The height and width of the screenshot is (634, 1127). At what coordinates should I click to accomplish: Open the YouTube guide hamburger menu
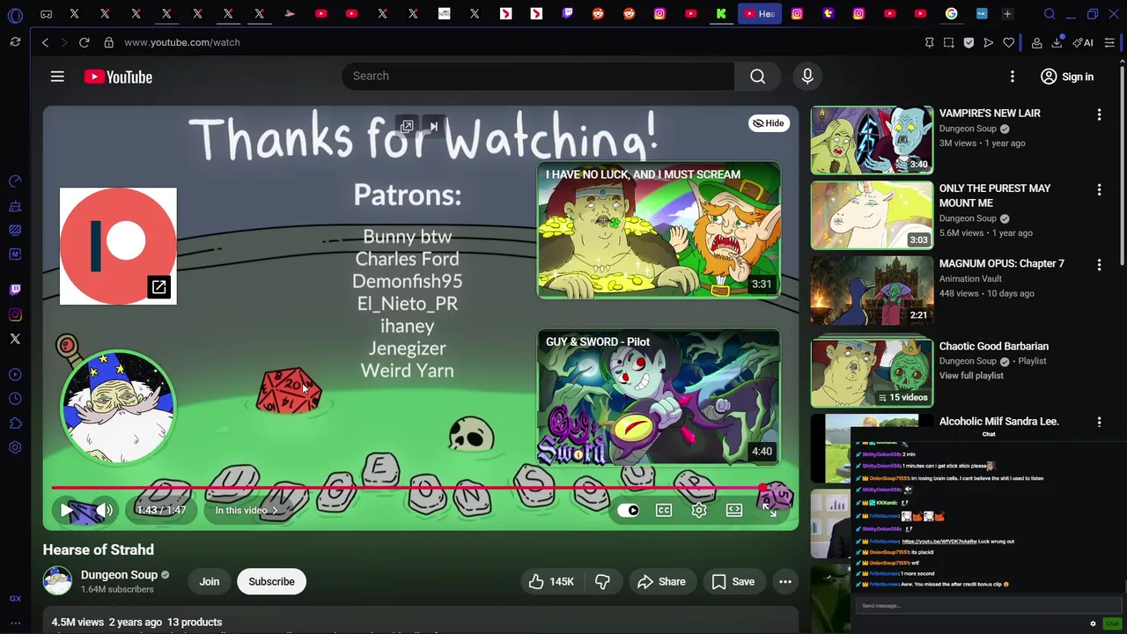[57, 77]
